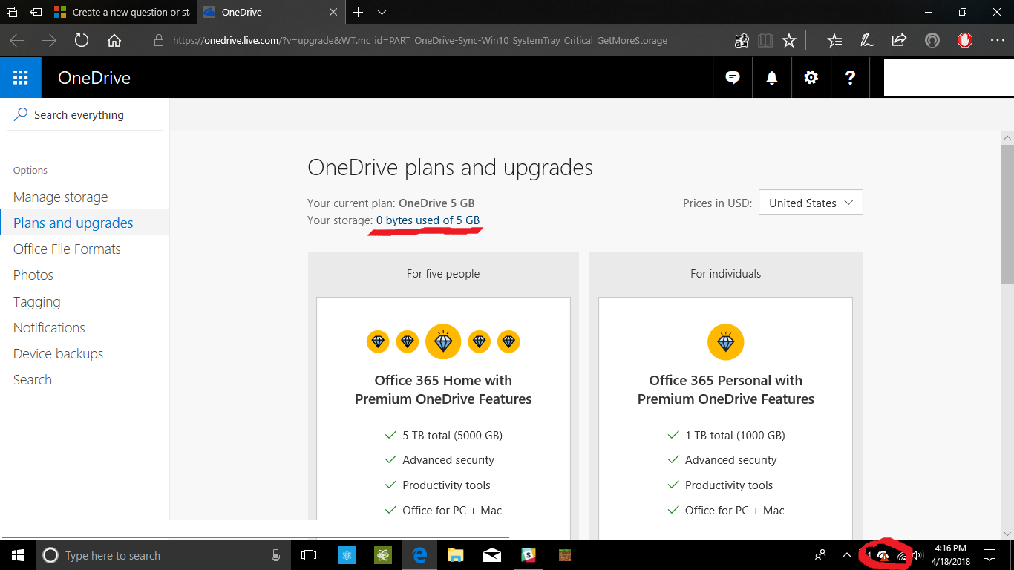Show tab previews chevron
The height and width of the screenshot is (570, 1014).
pyautogui.click(x=382, y=12)
